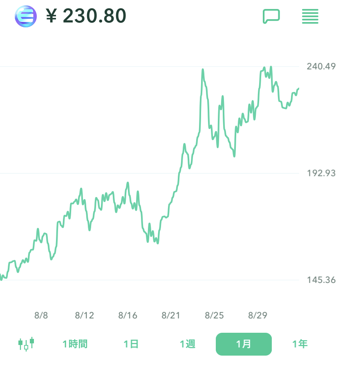Switch to candlestick chart view
338x365 pixels.
pos(26,344)
